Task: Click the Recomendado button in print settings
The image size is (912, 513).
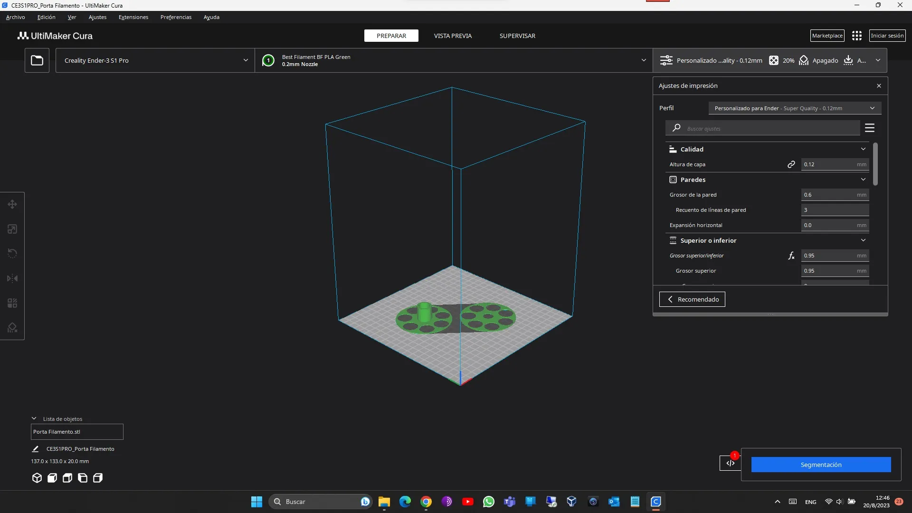Action: click(x=692, y=299)
